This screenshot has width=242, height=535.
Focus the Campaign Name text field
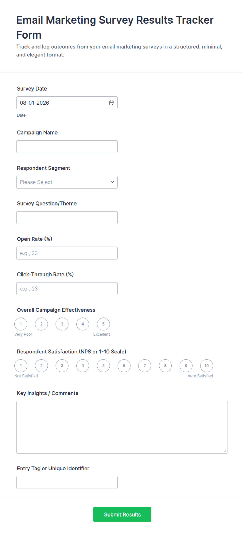pos(67,147)
